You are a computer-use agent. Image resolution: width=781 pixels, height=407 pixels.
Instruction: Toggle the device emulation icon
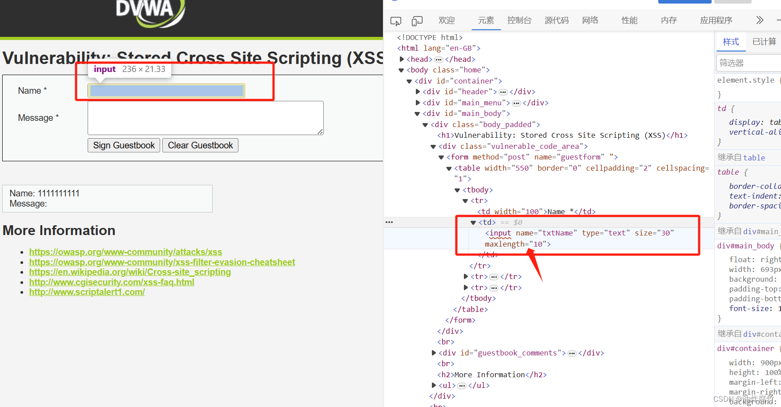point(417,21)
